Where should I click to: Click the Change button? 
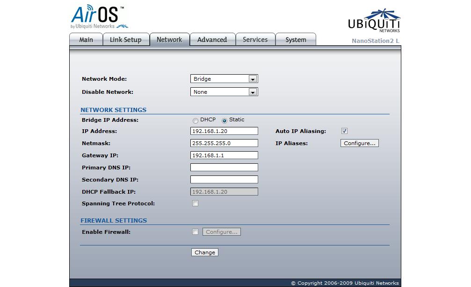coord(205,252)
